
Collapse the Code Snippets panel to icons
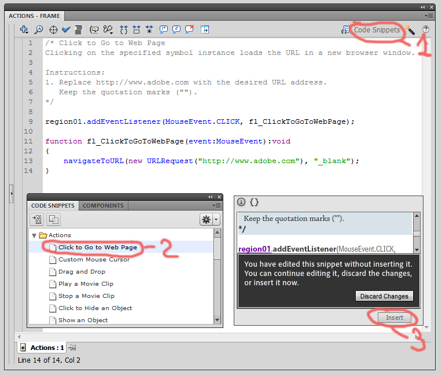tap(210, 197)
